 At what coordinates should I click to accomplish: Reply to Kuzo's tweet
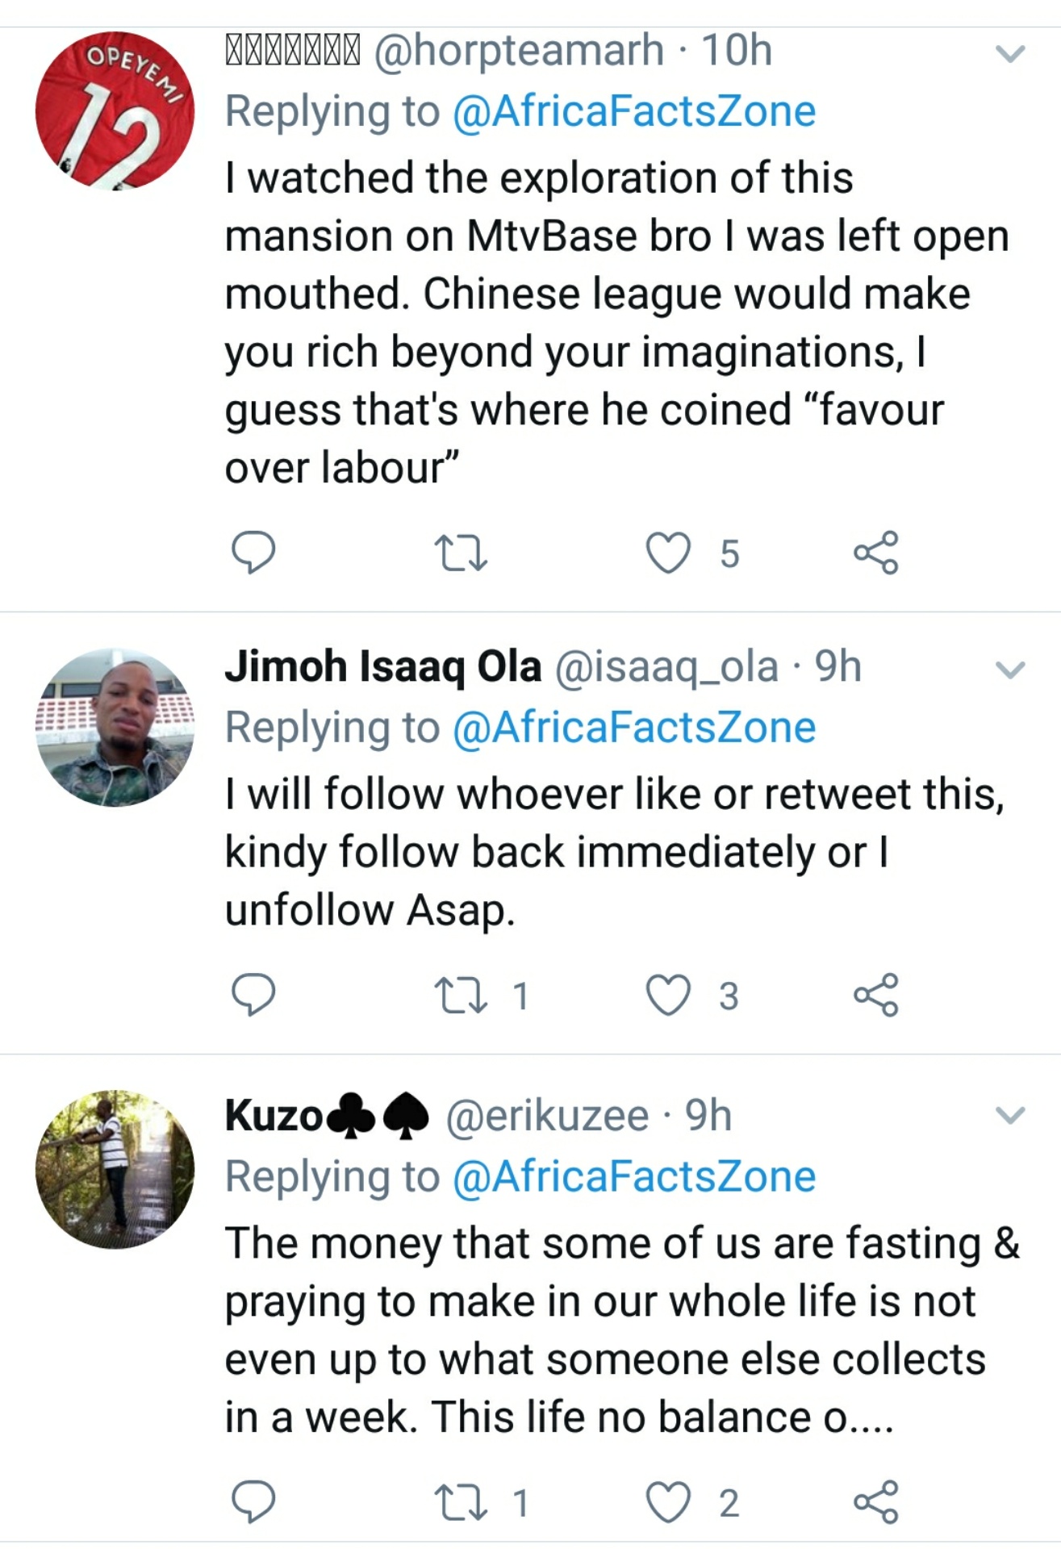click(x=253, y=1501)
